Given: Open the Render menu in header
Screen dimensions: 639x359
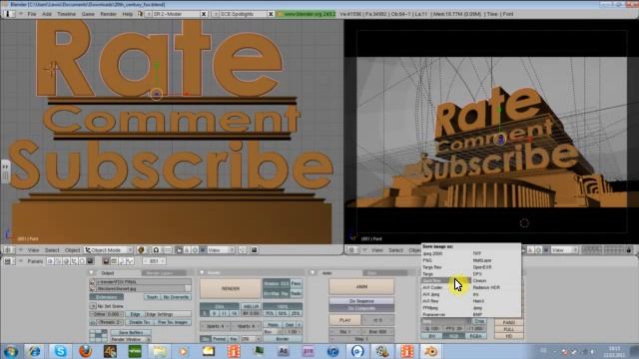Looking at the screenshot, I should pyautogui.click(x=109, y=14).
